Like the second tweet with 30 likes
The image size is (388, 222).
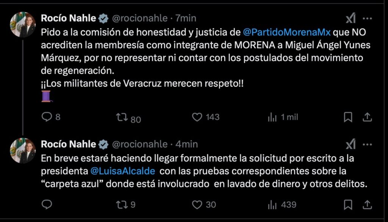[x=197, y=205]
